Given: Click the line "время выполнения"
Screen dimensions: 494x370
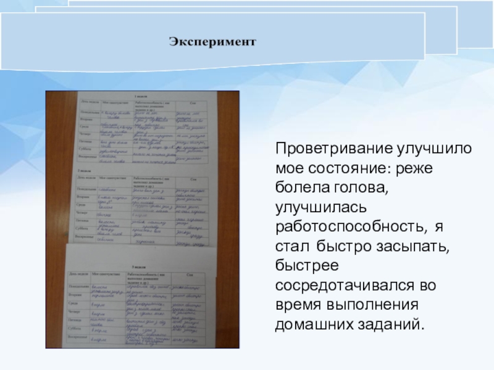Looking at the screenshot, I should 347,305.
